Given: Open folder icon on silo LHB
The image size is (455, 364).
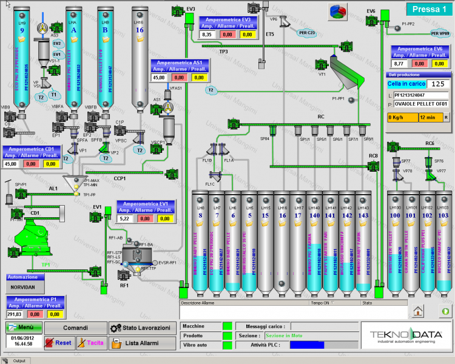Looking at the screenshot, I should (106, 39).
